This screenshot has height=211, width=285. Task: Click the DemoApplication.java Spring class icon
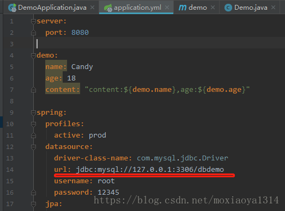click(13, 8)
